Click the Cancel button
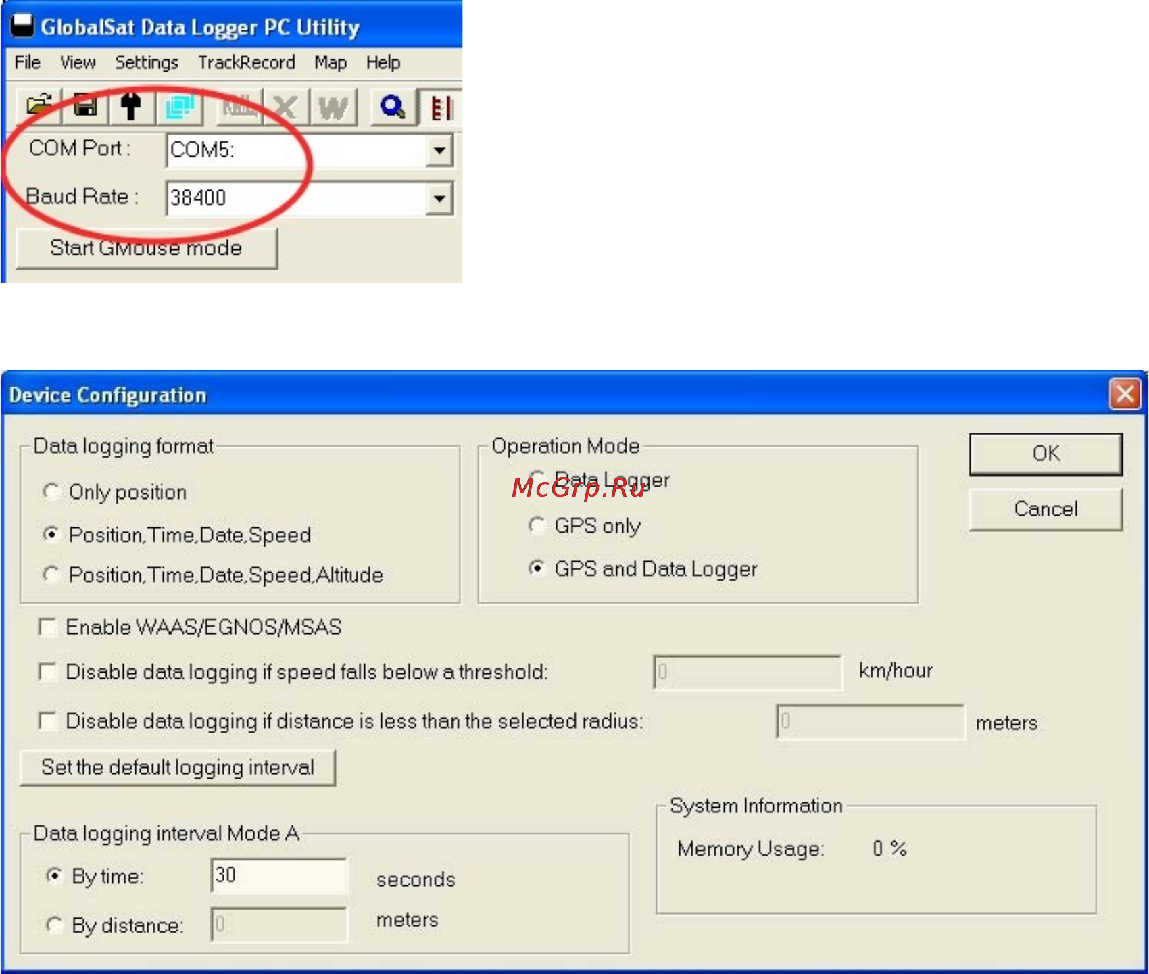1149x974 pixels. click(1046, 509)
